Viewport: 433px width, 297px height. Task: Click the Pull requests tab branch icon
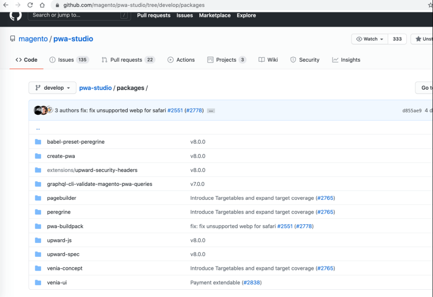click(x=104, y=60)
